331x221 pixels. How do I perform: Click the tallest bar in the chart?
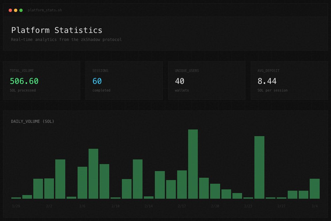tap(193, 164)
